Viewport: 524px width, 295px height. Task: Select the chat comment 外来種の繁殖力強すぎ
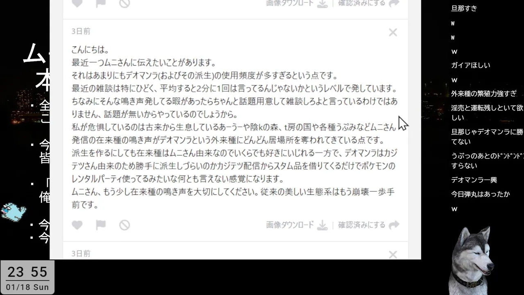pos(484,93)
